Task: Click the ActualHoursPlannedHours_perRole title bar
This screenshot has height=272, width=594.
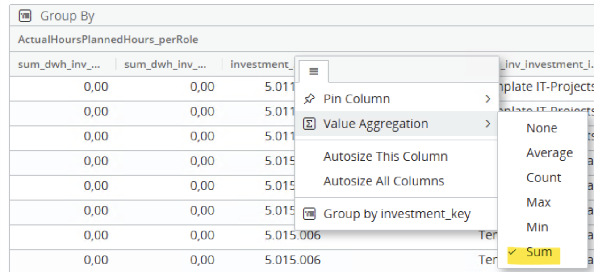Action: (108, 40)
